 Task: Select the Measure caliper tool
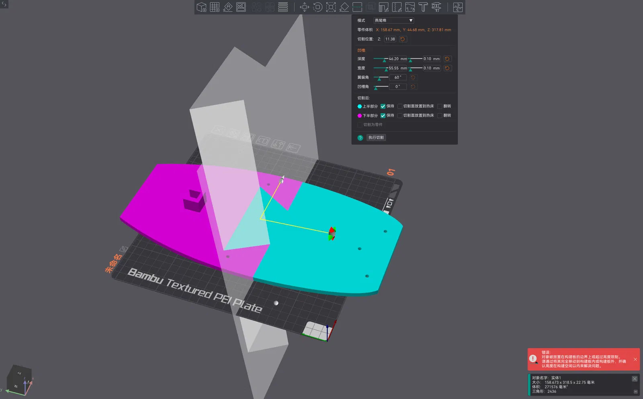(436, 7)
